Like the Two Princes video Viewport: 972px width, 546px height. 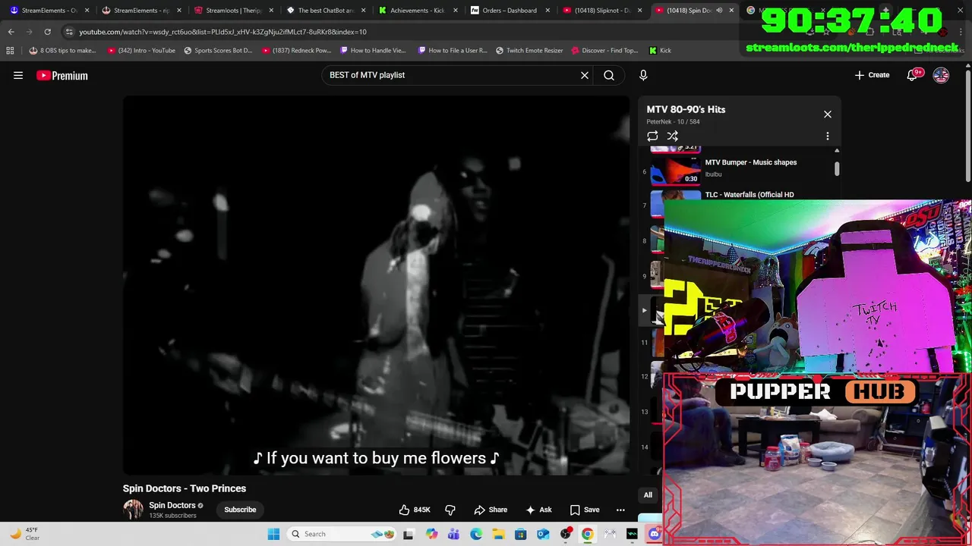pyautogui.click(x=415, y=510)
